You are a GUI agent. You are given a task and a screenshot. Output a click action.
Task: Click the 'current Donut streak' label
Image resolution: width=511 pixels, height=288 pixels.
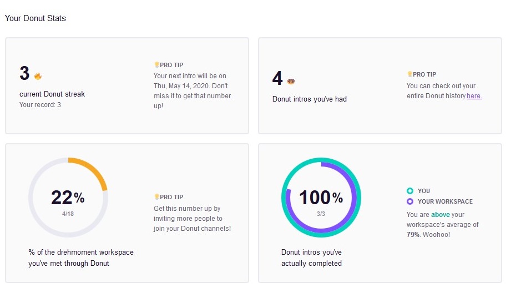[x=52, y=94]
